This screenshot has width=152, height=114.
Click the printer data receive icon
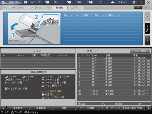[x=12, y=112]
